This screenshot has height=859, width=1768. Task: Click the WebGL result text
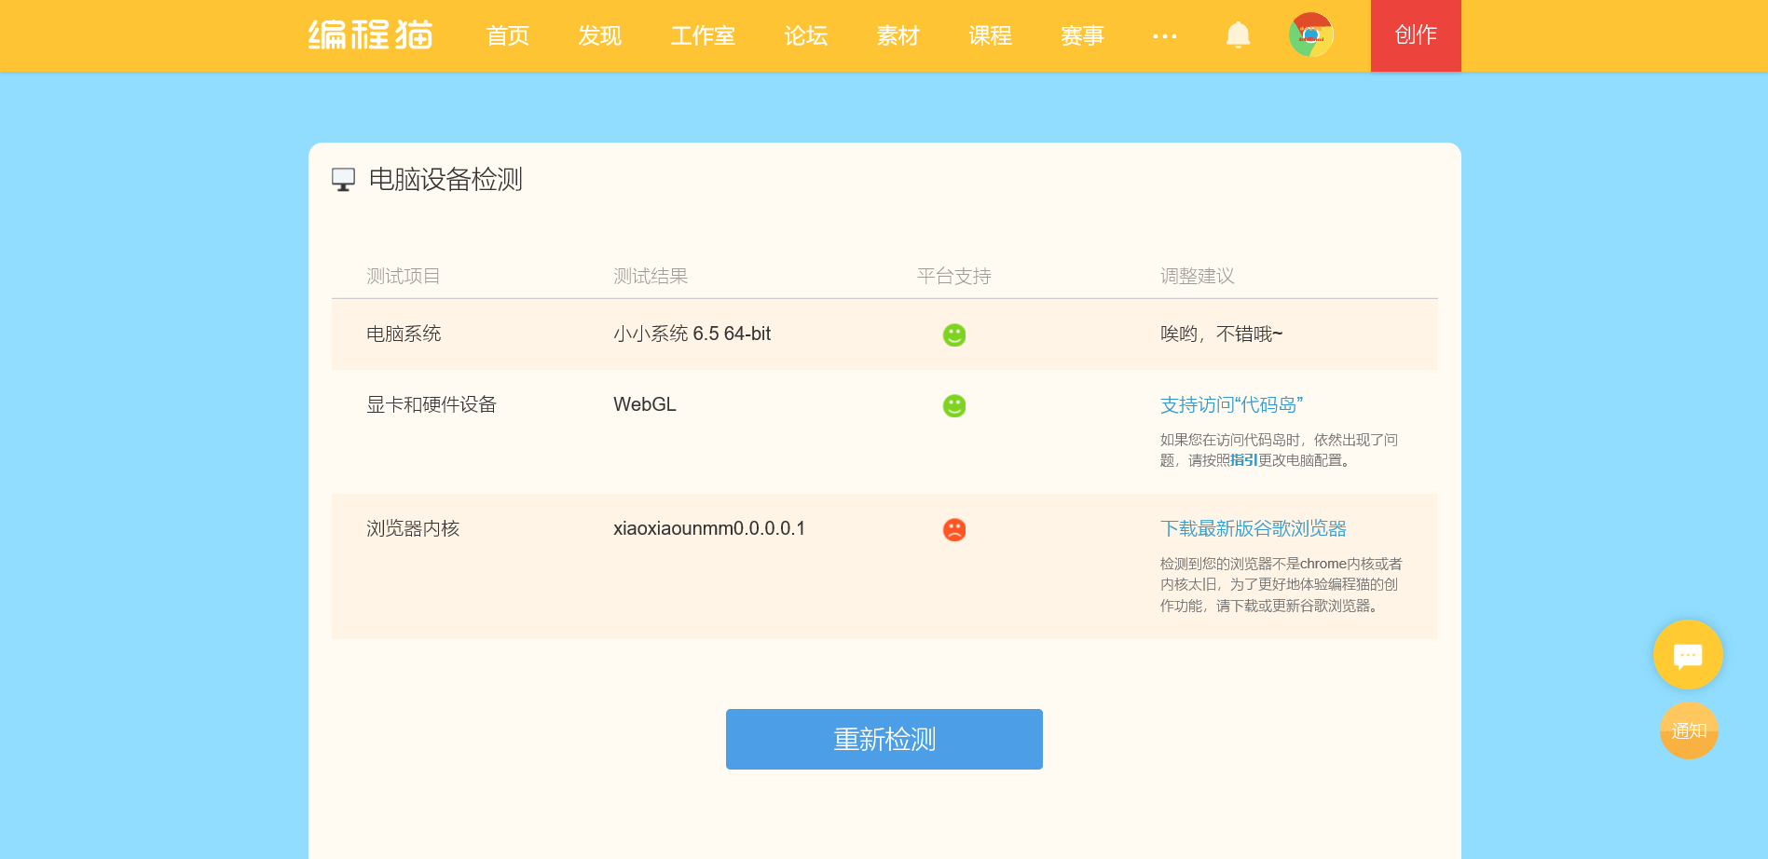click(645, 404)
